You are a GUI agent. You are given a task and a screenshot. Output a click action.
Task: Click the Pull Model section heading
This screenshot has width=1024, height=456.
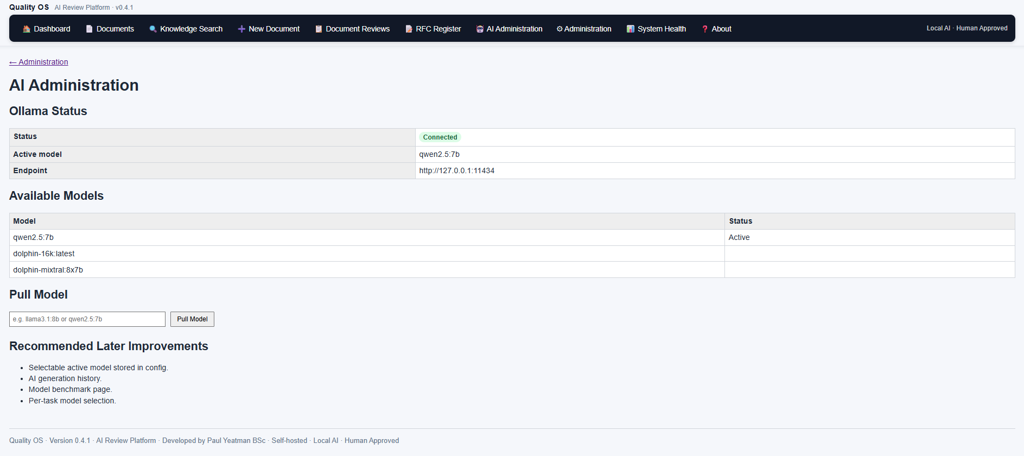39,294
